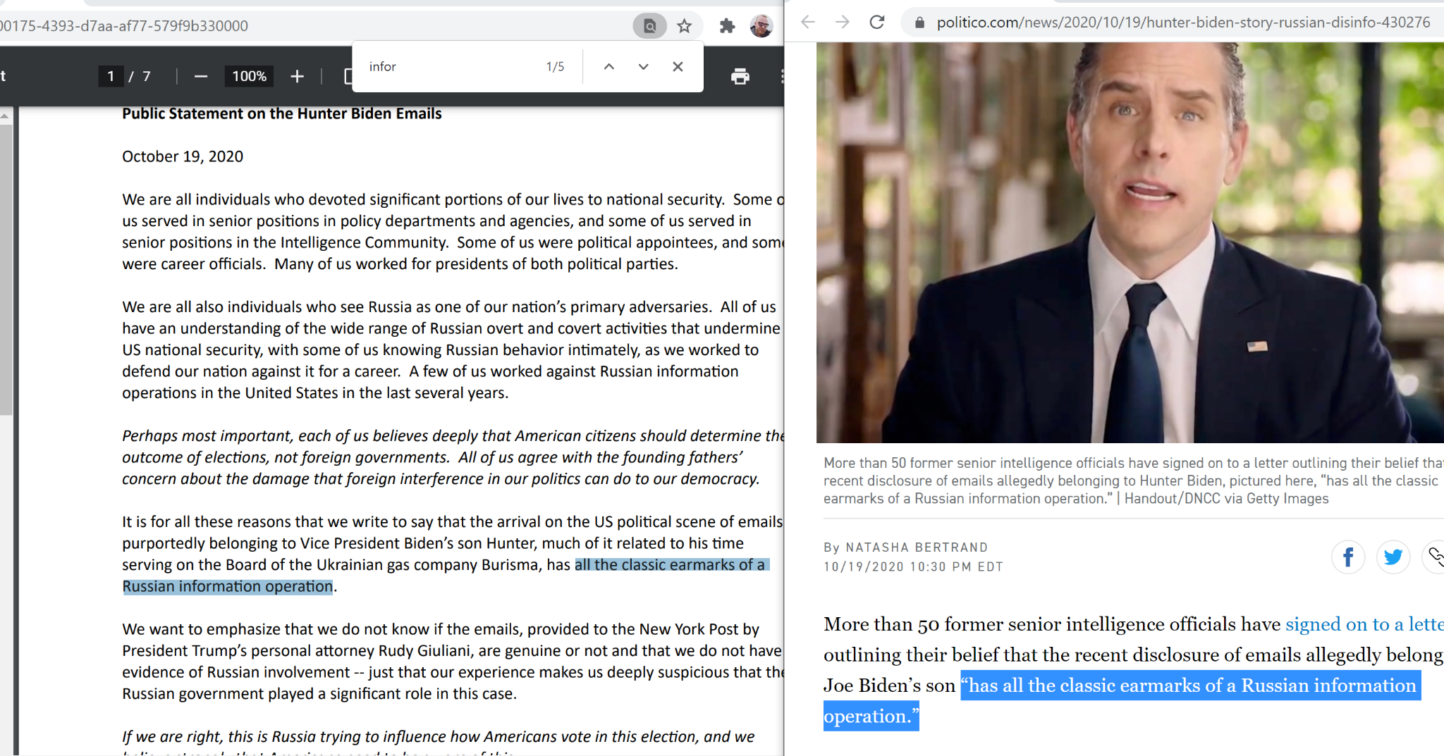Image resolution: width=1444 pixels, height=756 pixels.
Task: Share the Politico article on Twitter
Action: pos(1393,557)
